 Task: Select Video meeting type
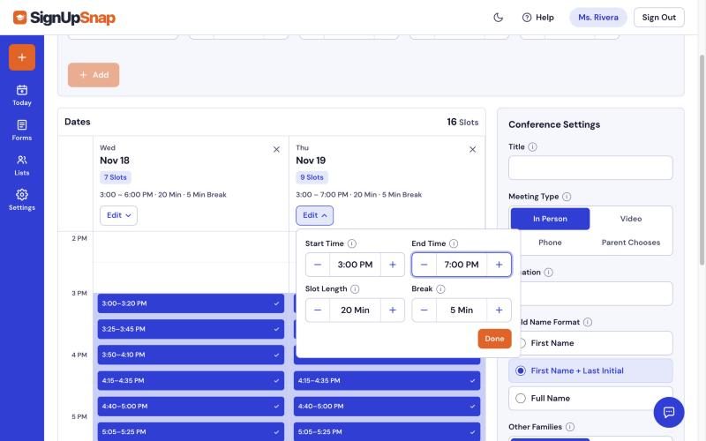coord(630,219)
